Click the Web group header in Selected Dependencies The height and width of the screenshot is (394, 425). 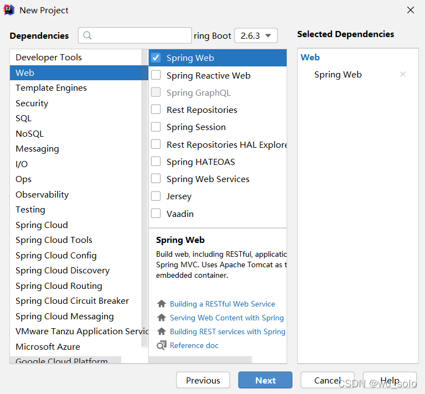coord(310,57)
